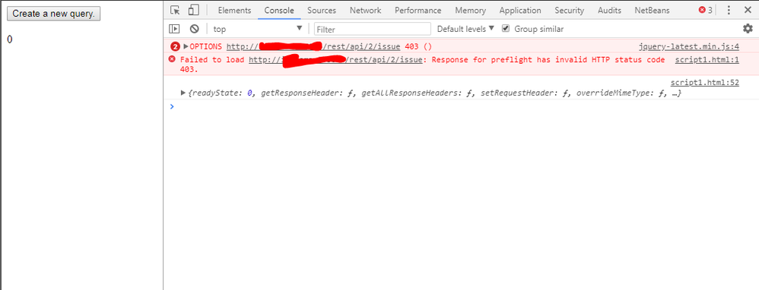Open the jquery-latest.min.js:4 source link
This screenshot has width=759, height=290.
point(689,47)
